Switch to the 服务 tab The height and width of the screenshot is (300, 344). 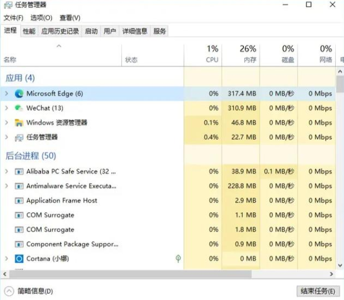(x=159, y=31)
